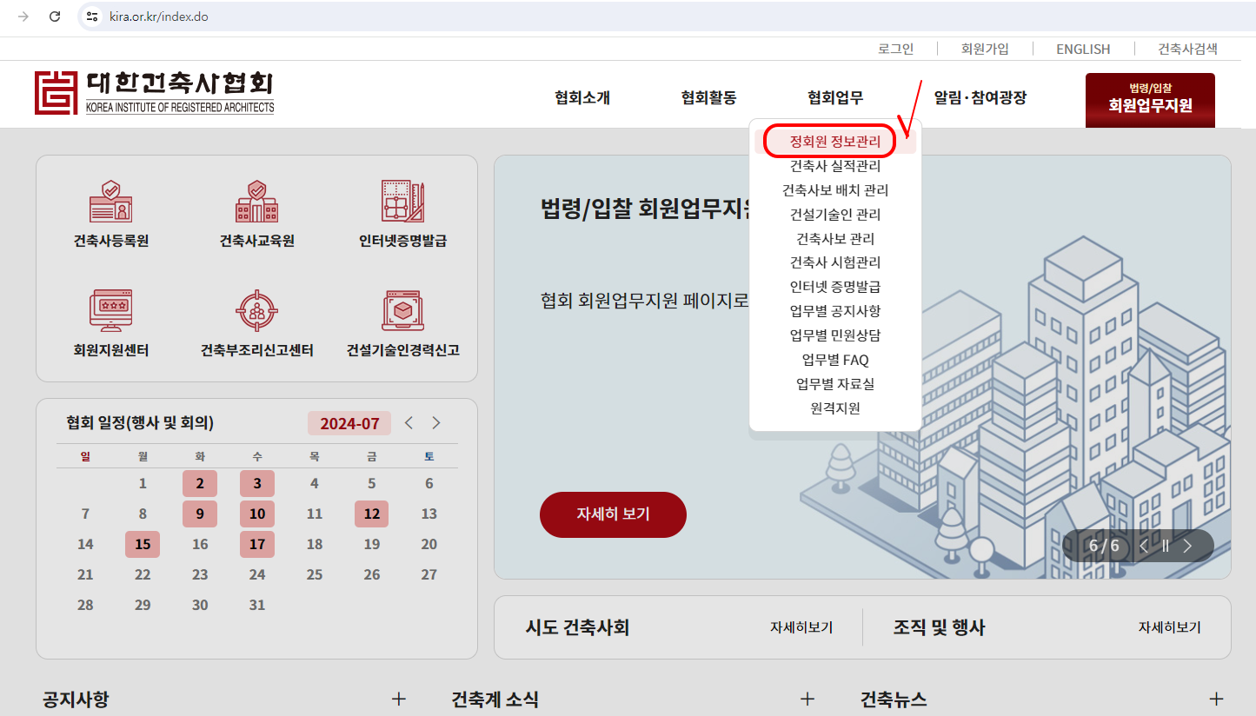Expand the 건축뉴스 section
The height and width of the screenshot is (716, 1256).
(x=1216, y=698)
